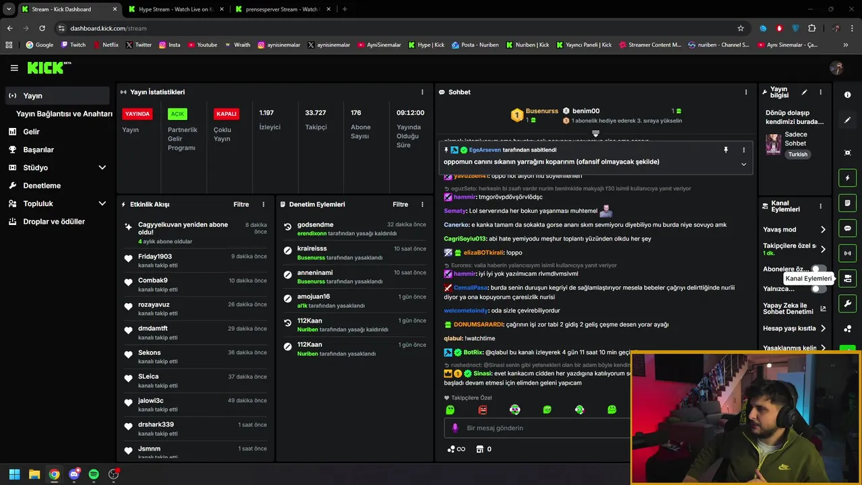Reload the page in Chrome
Screen dimensions: 862x485
(42, 28)
